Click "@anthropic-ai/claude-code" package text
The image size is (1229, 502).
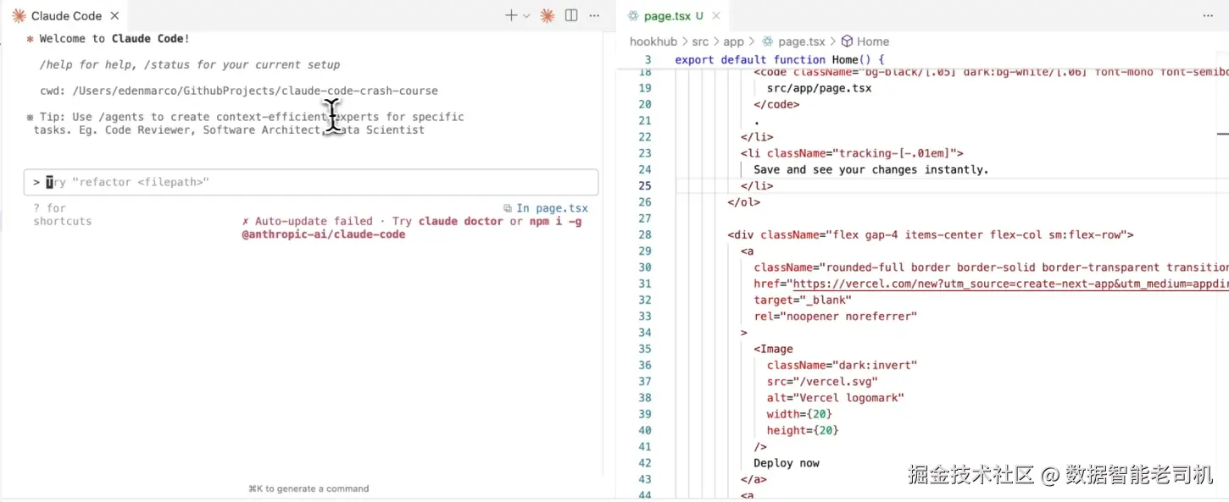point(323,234)
